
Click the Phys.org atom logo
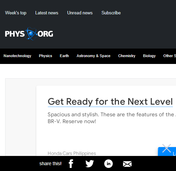(x=29, y=34)
